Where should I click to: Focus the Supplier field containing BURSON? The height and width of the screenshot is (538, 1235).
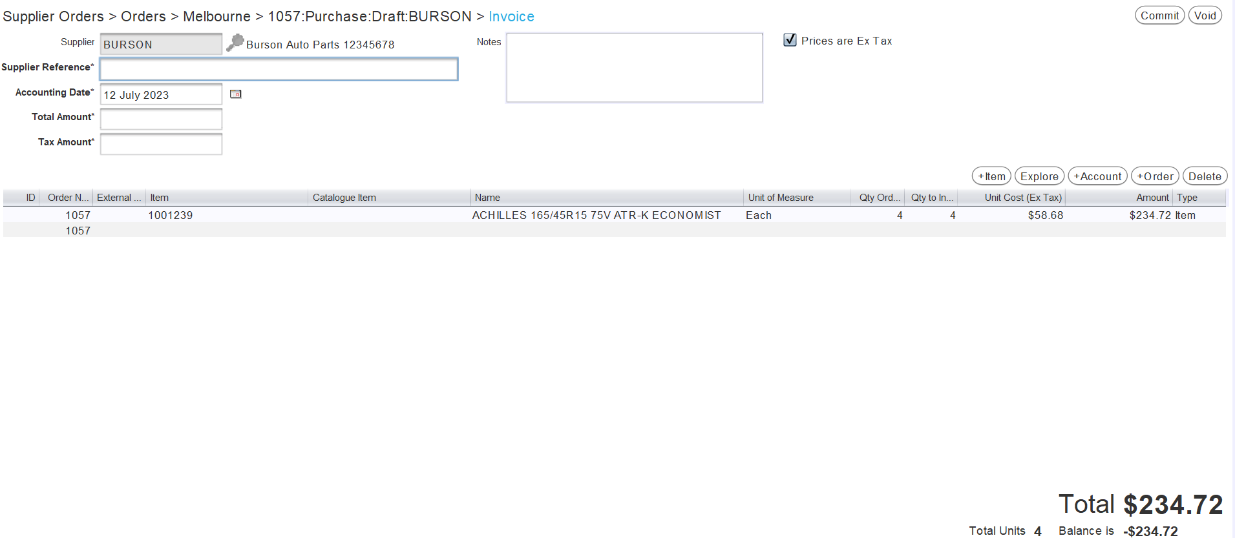161,44
